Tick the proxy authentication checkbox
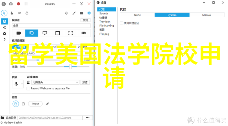 (x=121, y=23)
